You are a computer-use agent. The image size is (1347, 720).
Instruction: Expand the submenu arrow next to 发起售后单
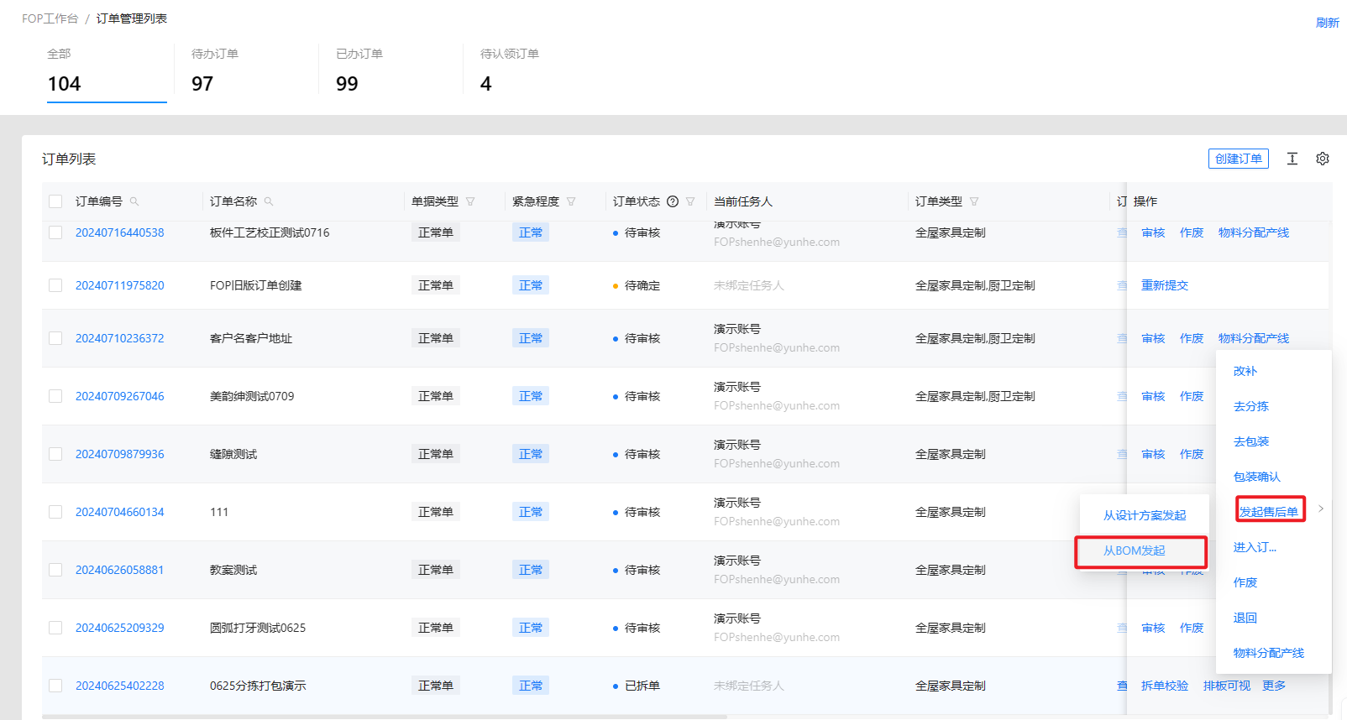(x=1321, y=509)
